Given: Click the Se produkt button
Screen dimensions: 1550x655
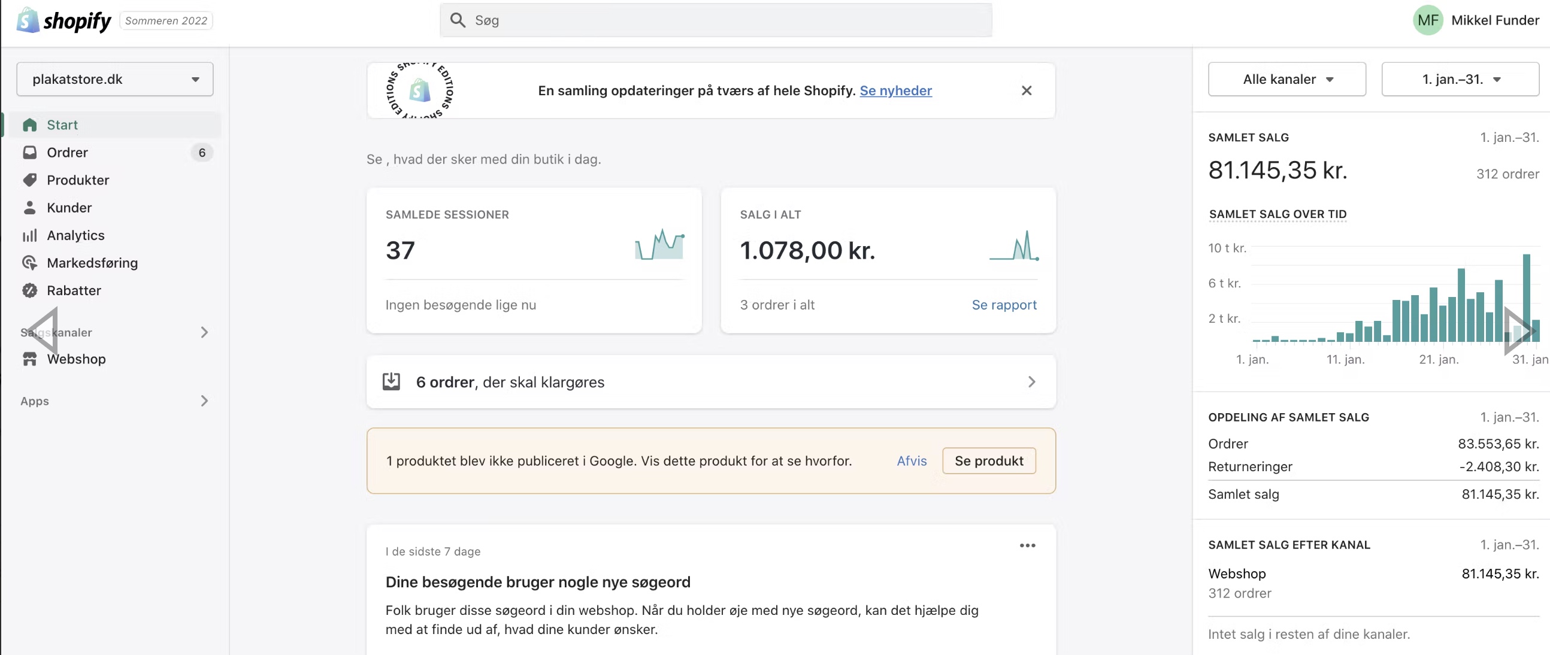Looking at the screenshot, I should pos(989,462).
